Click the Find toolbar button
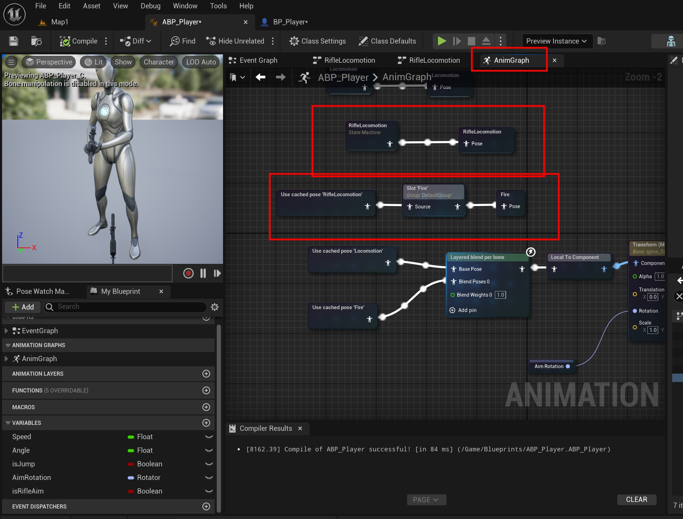 (x=183, y=41)
